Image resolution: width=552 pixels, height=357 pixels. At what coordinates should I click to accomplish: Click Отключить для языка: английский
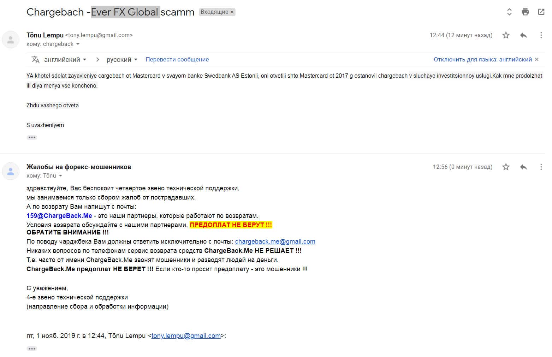click(x=482, y=60)
